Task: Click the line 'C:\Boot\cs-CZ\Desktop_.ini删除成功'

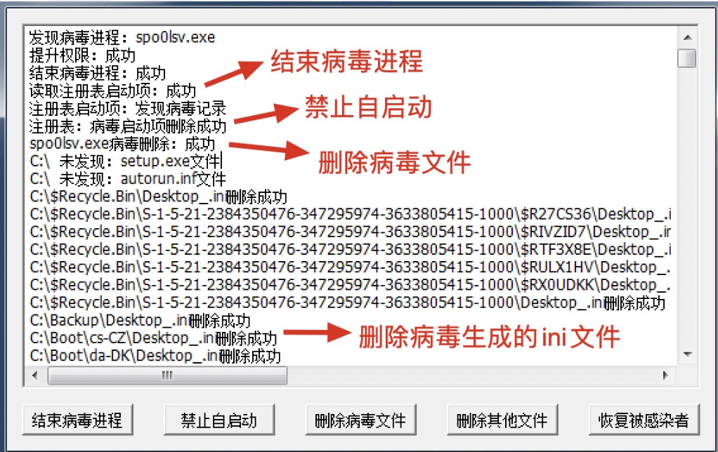Action: pyautogui.click(x=153, y=338)
